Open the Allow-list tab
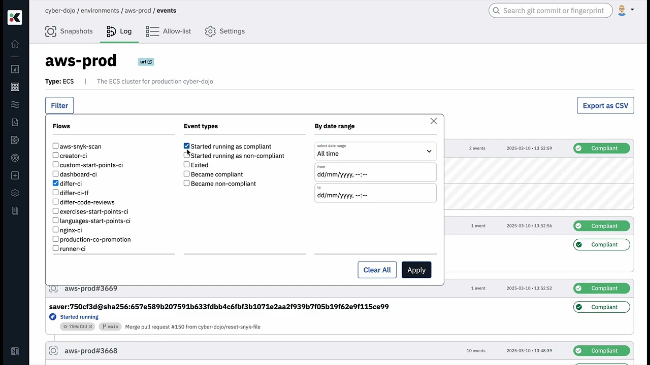This screenshot has width=650, height=365. coord(168,31)
